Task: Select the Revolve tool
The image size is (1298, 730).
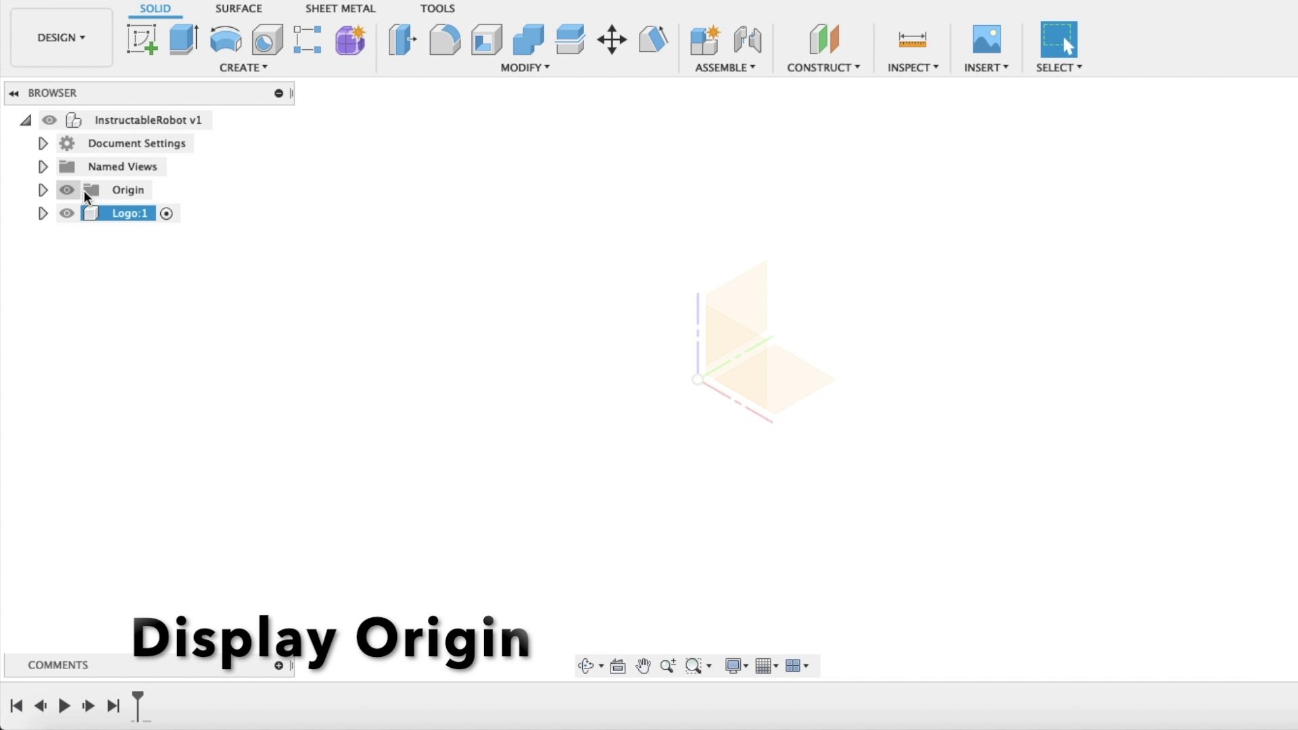Action: [225, 39]
